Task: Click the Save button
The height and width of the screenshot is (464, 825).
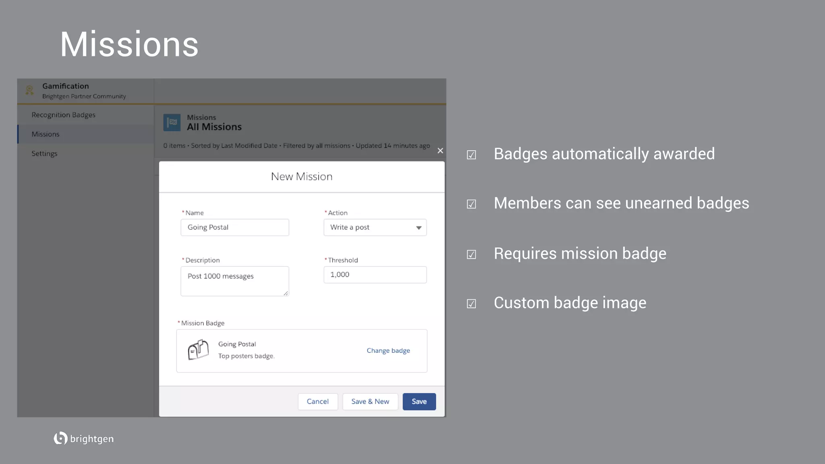Action: point(419,402)
